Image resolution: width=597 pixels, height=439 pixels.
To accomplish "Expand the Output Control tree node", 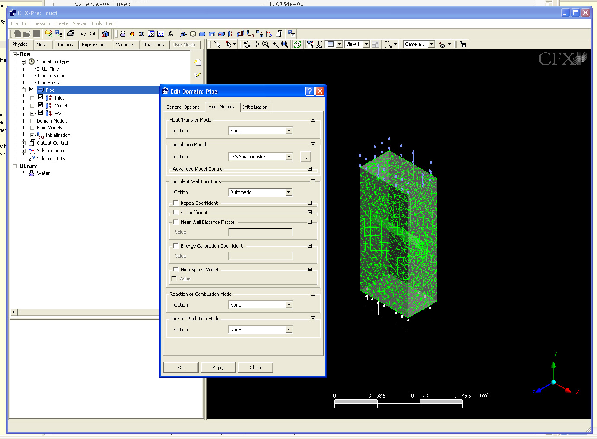I will click(24, 143).
